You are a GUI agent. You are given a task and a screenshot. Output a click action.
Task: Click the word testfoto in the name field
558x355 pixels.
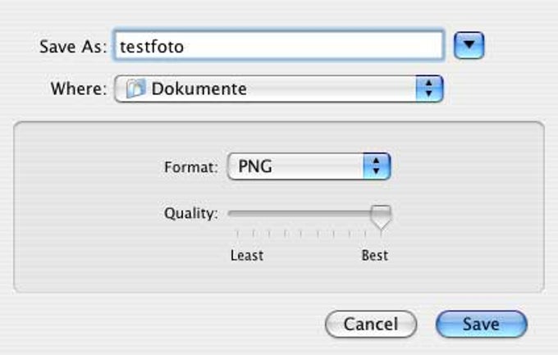click(x=152, y=47)
